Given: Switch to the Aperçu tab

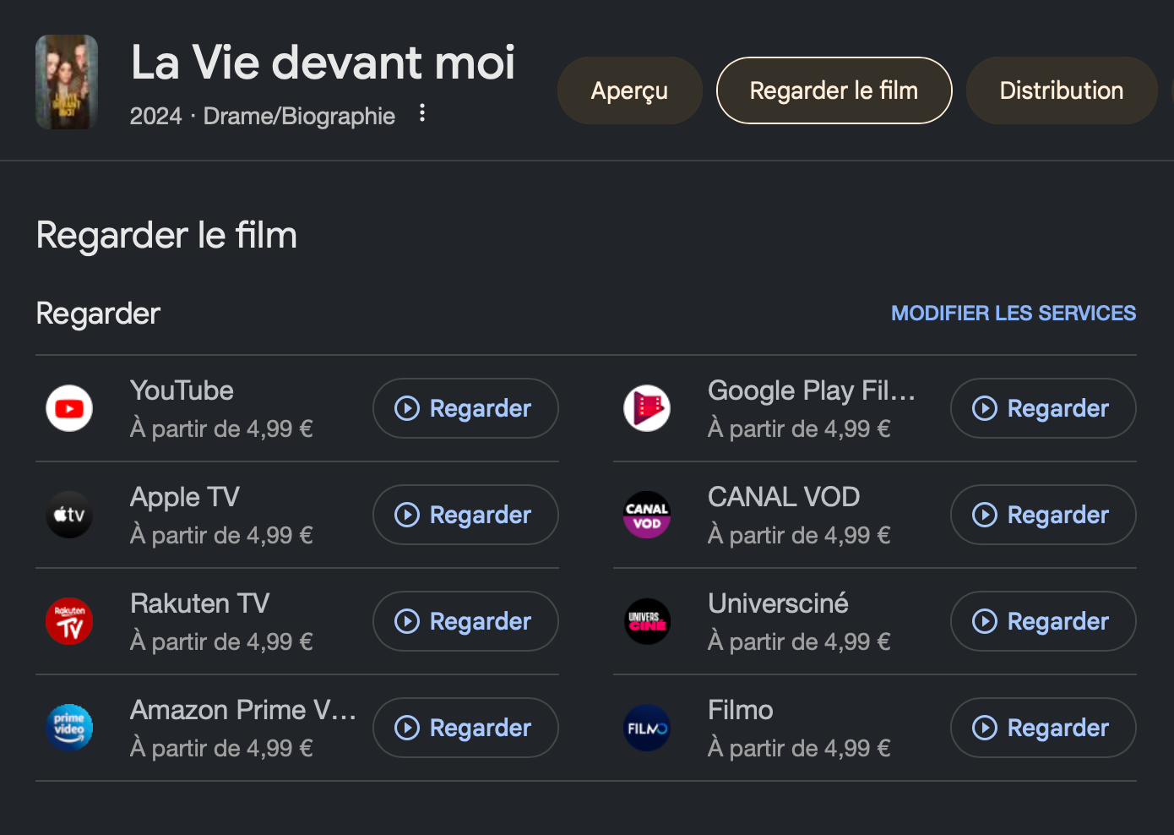Looking at the screenshot, I should pyautogui.click(x=629, y=90).
